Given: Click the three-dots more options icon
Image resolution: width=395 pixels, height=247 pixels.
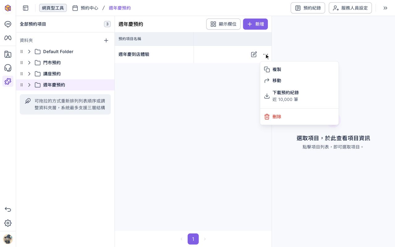Looking at the screenshot, I should pos(266,54).
